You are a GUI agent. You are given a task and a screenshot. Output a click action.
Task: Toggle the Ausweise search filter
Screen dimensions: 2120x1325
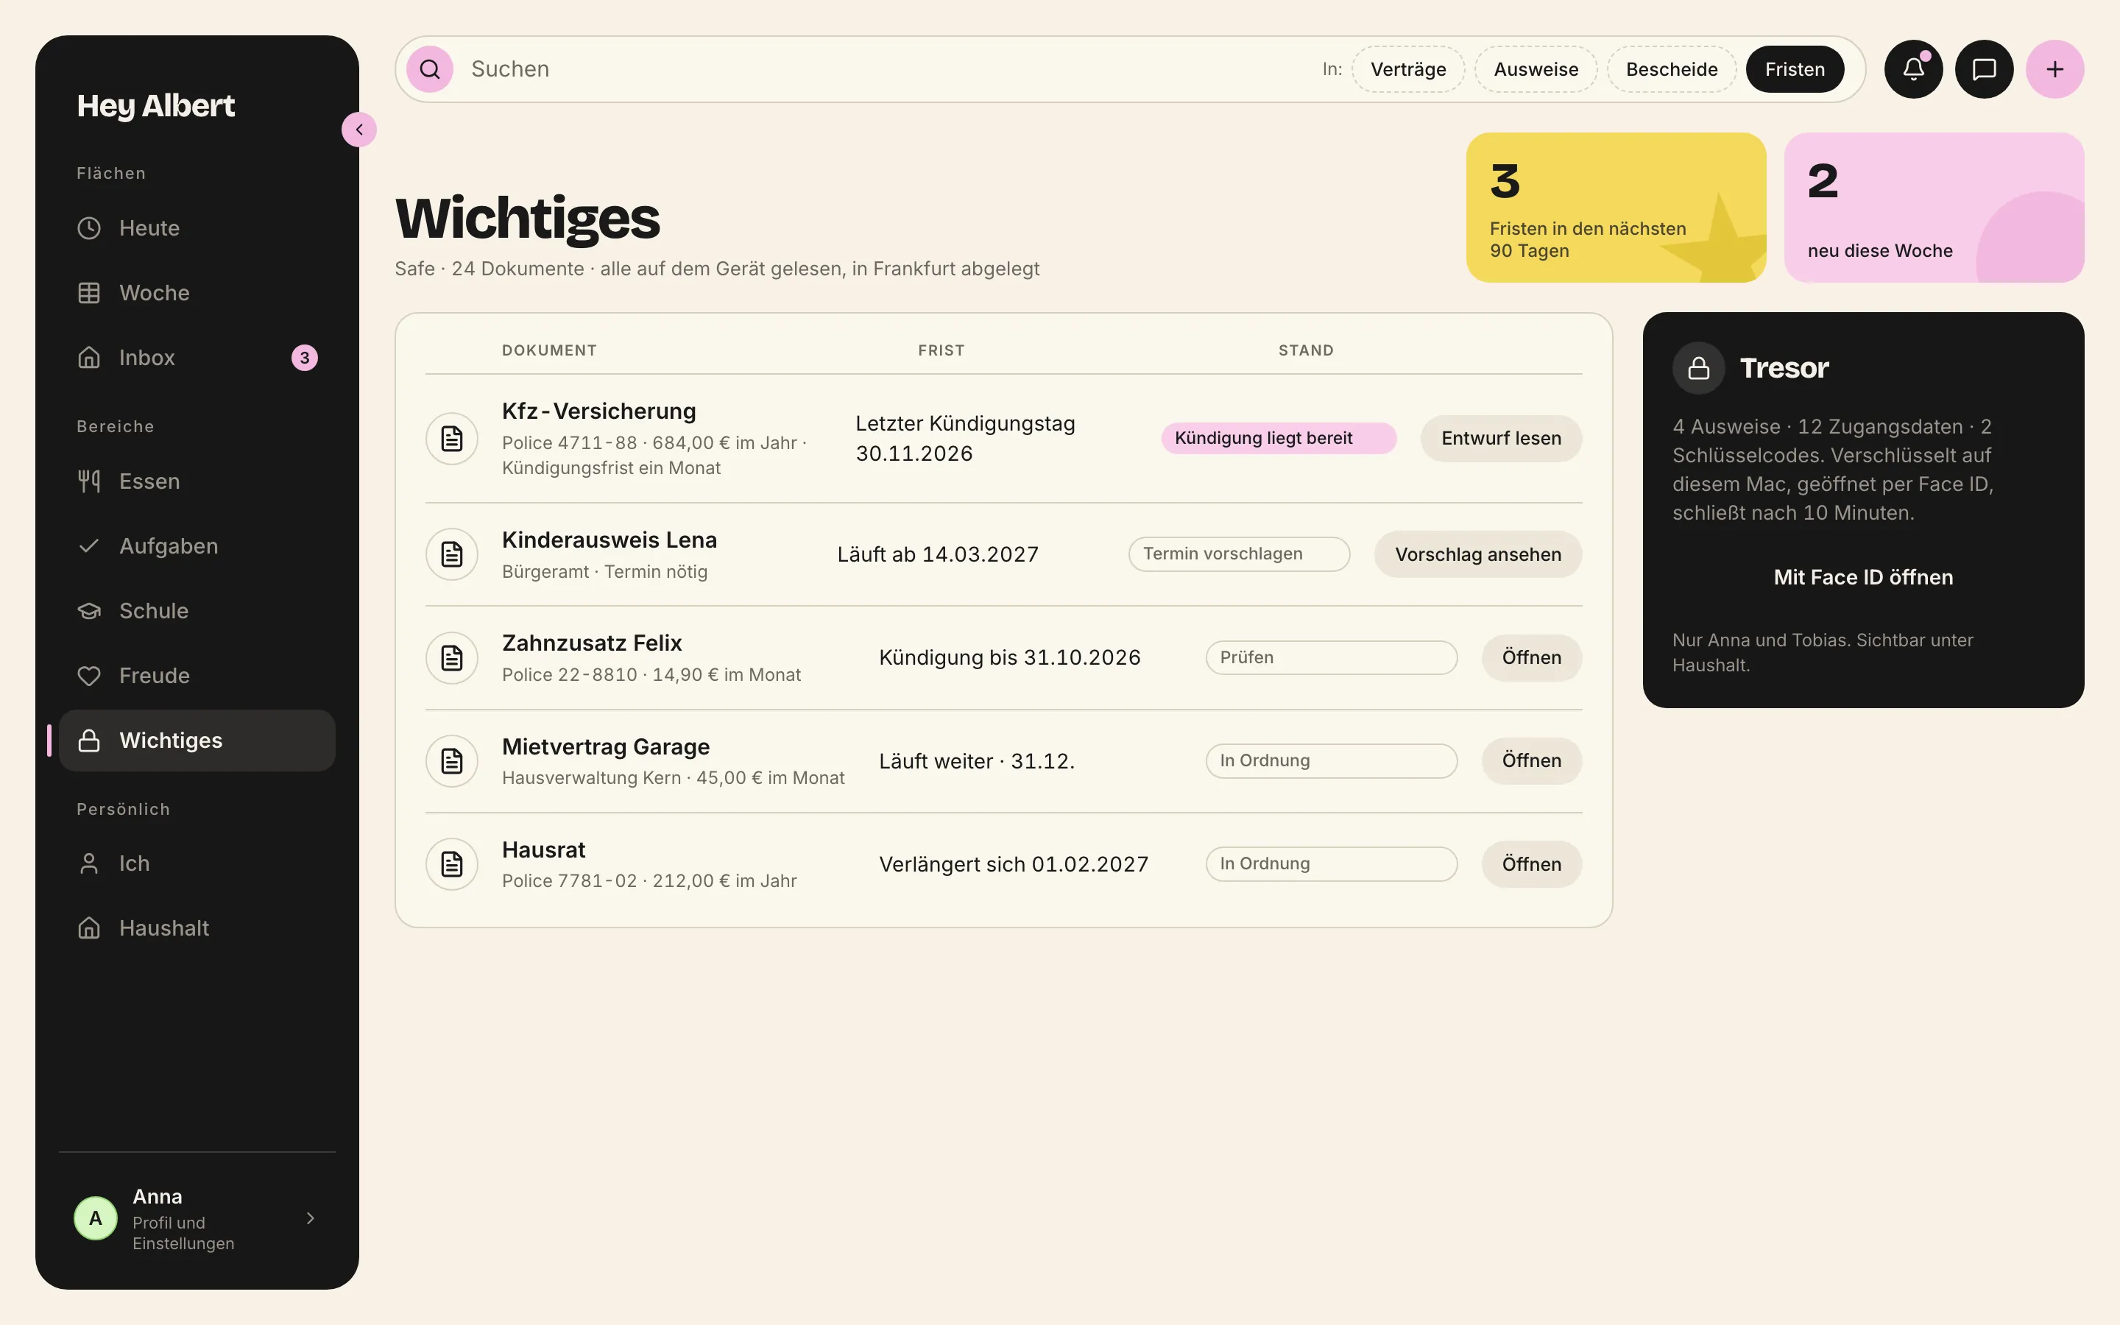[1536, 69]
